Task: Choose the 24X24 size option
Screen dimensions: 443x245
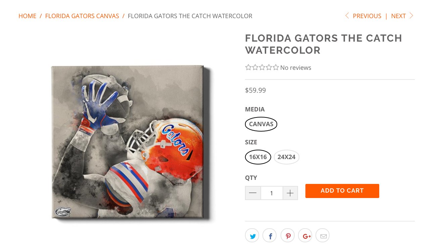Action: (286, 157)
